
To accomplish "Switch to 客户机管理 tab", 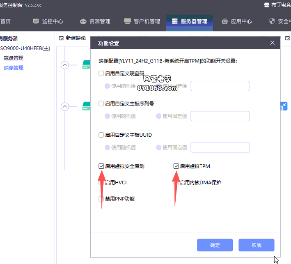I will click(142, 21).
